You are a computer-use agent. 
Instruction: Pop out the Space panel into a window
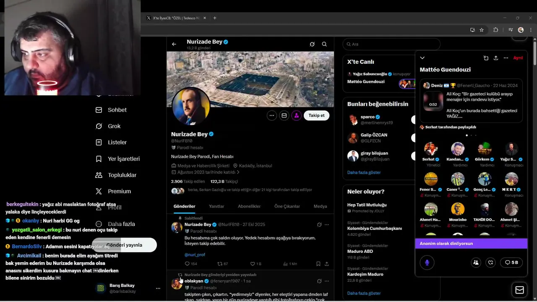pyautogui.click(x=486, y=58)
